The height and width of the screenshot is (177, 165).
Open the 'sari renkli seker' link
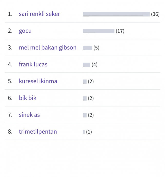(40, 14)
